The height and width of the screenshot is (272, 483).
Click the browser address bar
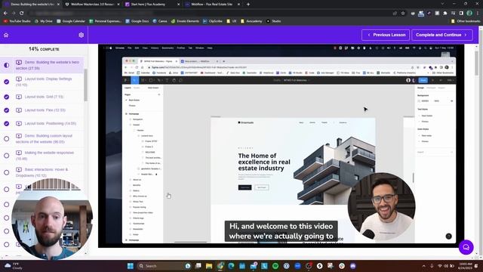[x=210, y=14]
